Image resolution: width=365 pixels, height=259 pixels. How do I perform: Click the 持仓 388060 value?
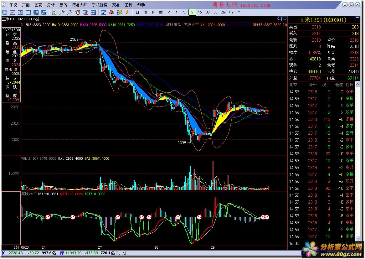point(314,71)
